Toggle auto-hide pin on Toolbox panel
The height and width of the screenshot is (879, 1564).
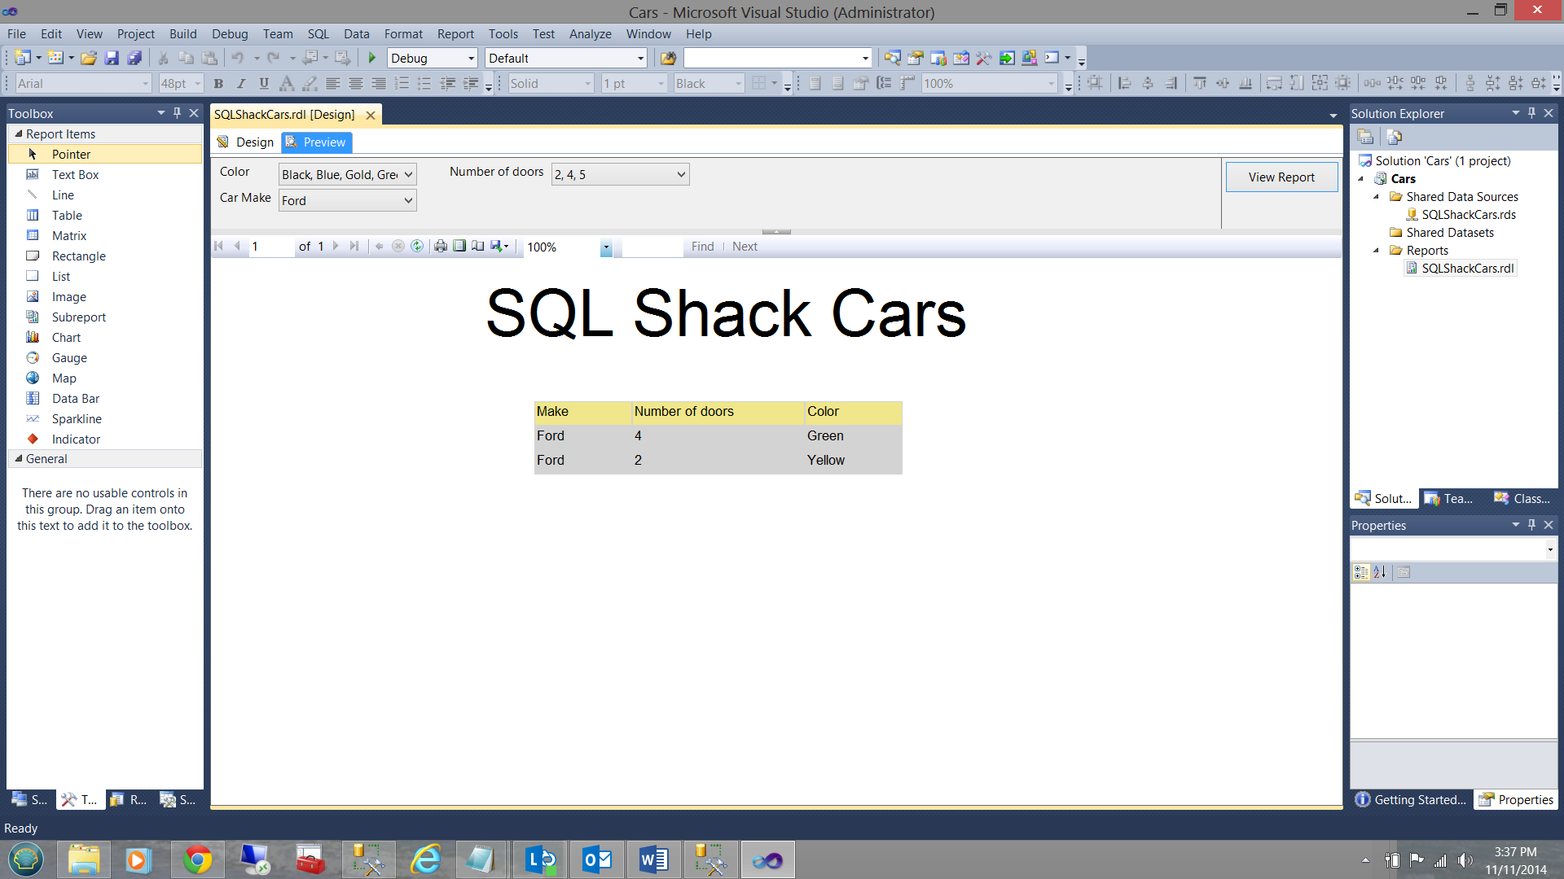pyautogui.click(x=177, y=113)
